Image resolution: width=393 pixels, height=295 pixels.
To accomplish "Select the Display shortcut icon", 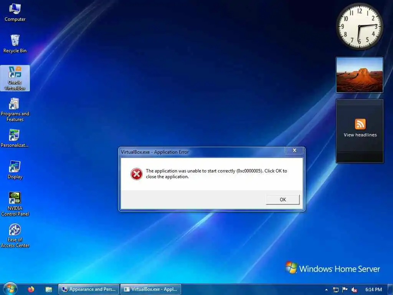I will tap(15, 170).
